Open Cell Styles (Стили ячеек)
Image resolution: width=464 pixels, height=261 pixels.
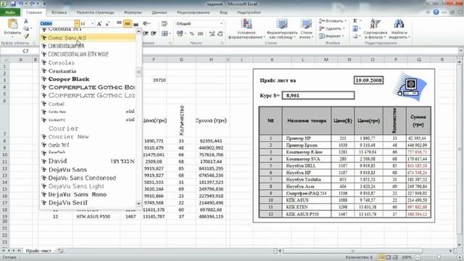coord(306,29)
